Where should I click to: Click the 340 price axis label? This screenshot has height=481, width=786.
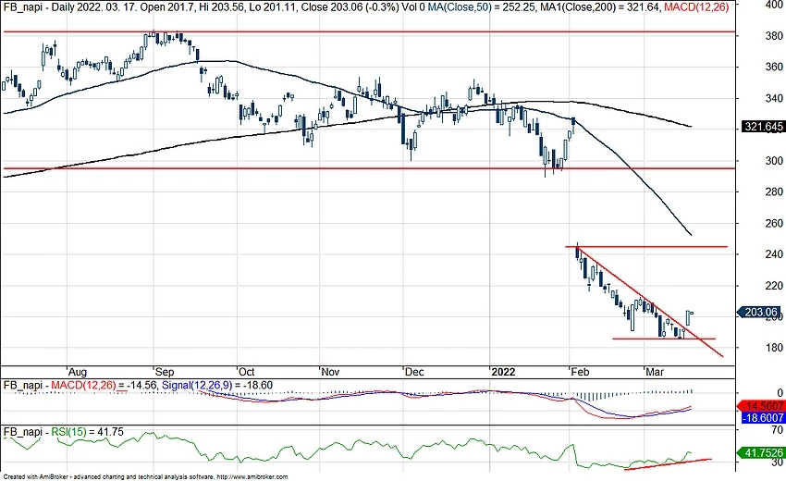[774, 98]
